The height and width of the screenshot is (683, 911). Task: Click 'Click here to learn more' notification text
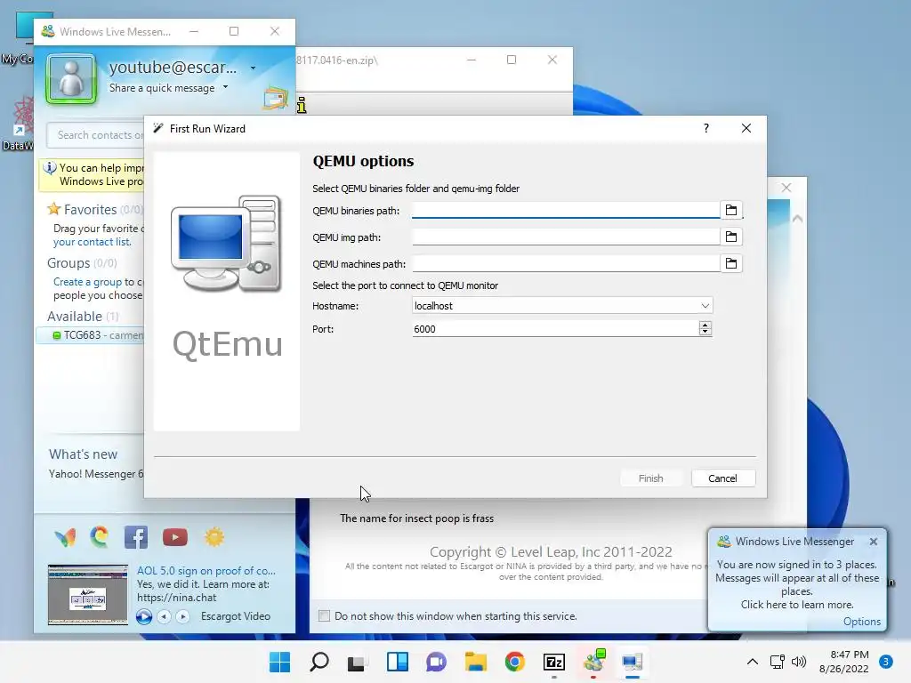[x=797, y=605]
